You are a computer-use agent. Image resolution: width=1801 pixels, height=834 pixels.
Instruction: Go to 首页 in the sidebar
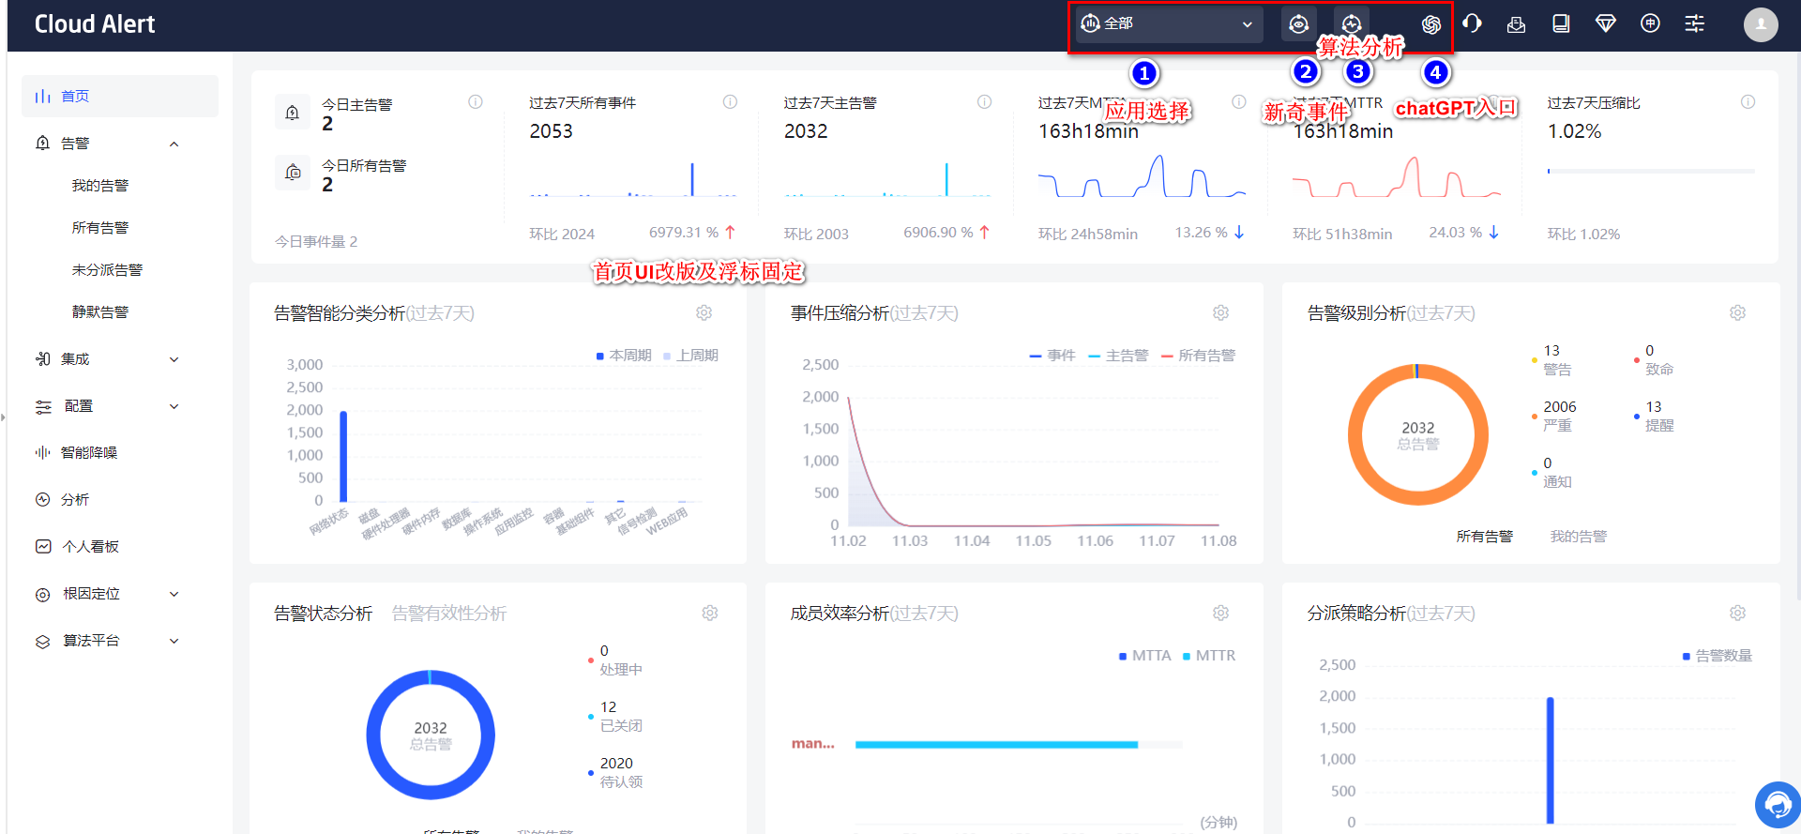[120, 96]
